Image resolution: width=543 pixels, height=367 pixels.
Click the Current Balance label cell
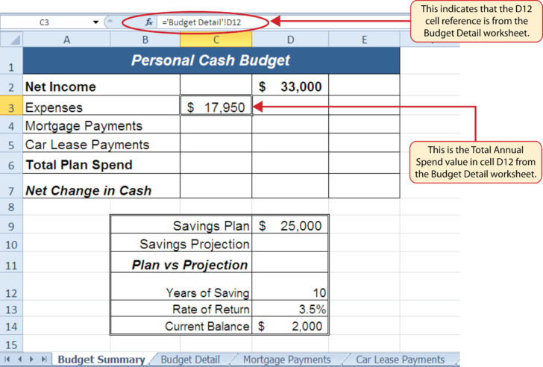[181, 326]
